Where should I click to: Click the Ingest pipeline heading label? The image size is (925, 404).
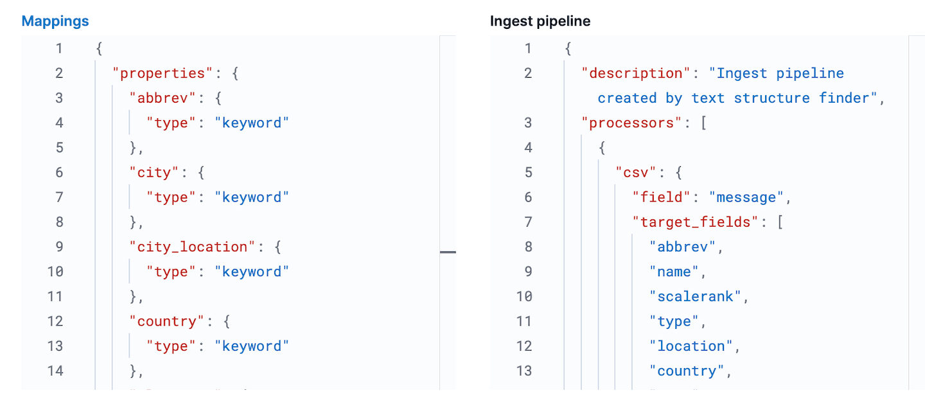pos(540,21)
